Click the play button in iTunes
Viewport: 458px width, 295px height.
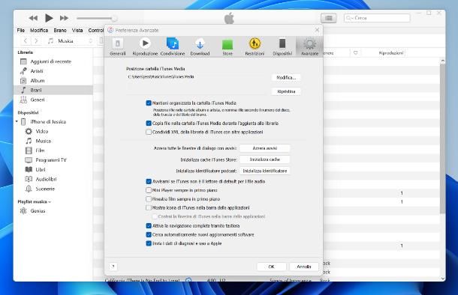[49, 18]
